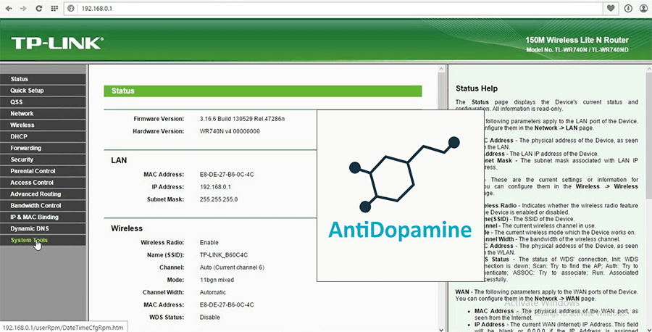Click Auto (Current channel 6) value
The height and width of the screenshot is (332, 652).
point(232,267)
